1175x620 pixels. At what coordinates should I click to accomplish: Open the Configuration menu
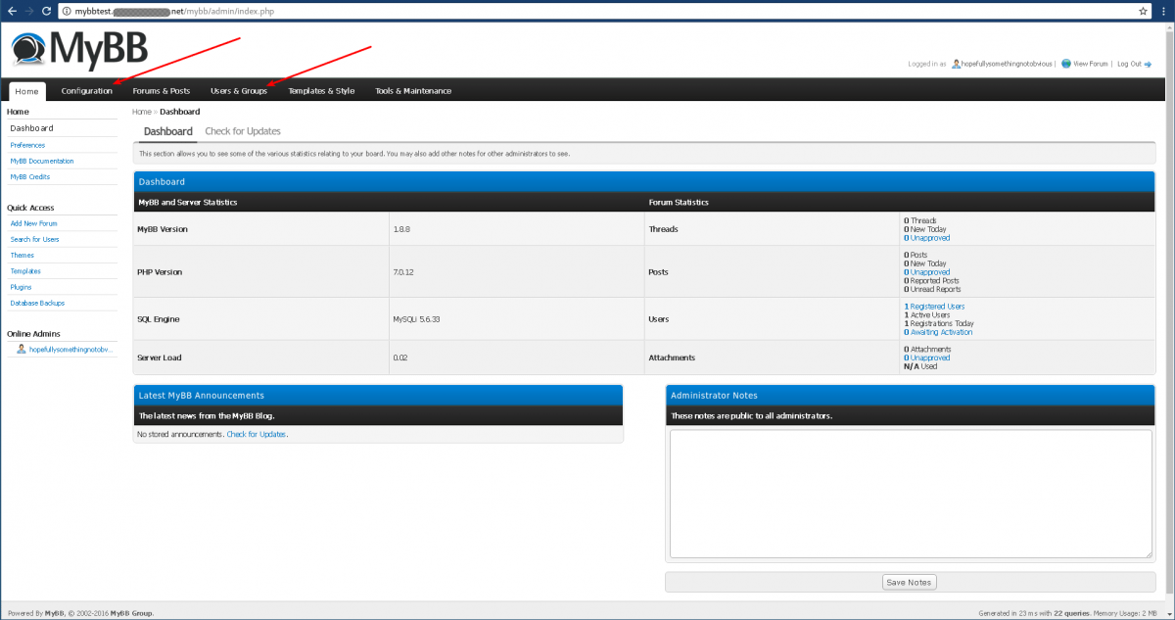(x=86, y=90)
